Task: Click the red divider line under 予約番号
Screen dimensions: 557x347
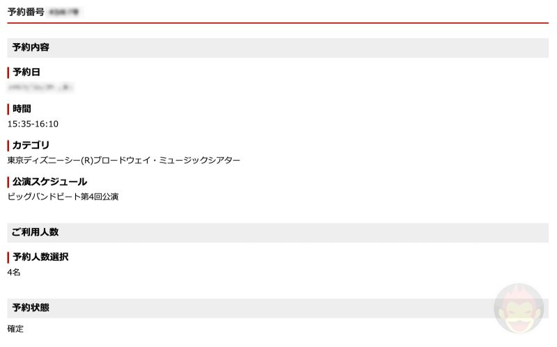Action: (x=278, y=23)
